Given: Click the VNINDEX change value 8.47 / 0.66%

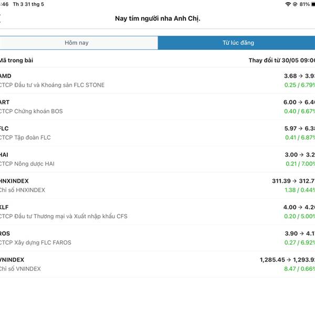Looking at the screenshot, I should (x=299, y=269).
